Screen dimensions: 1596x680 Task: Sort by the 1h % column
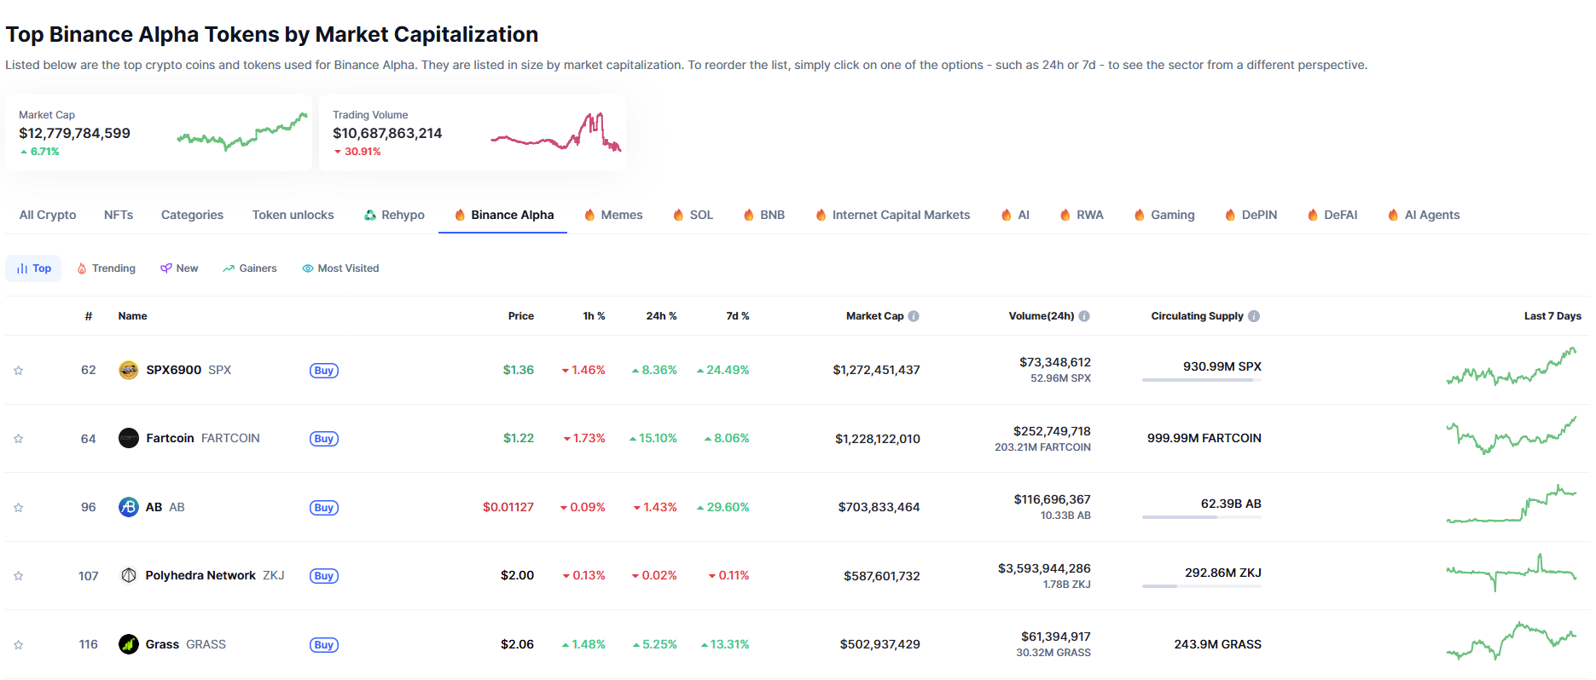click(x=594, y=316)
